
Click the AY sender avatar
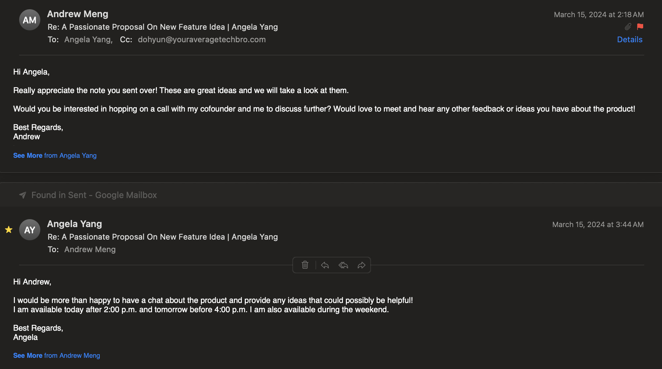point(30,230)
